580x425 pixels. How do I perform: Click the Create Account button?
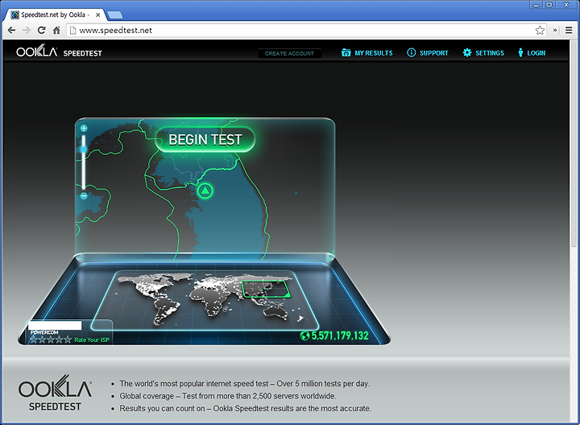pos(289,53)
